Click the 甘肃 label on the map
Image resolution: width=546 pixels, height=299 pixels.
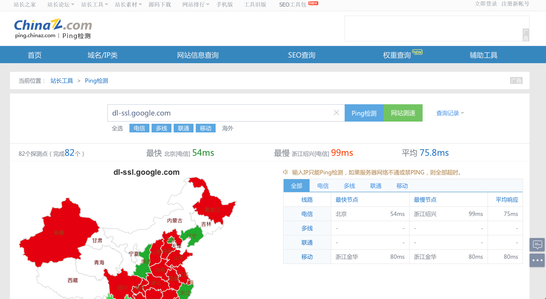[x=97, y=240]
